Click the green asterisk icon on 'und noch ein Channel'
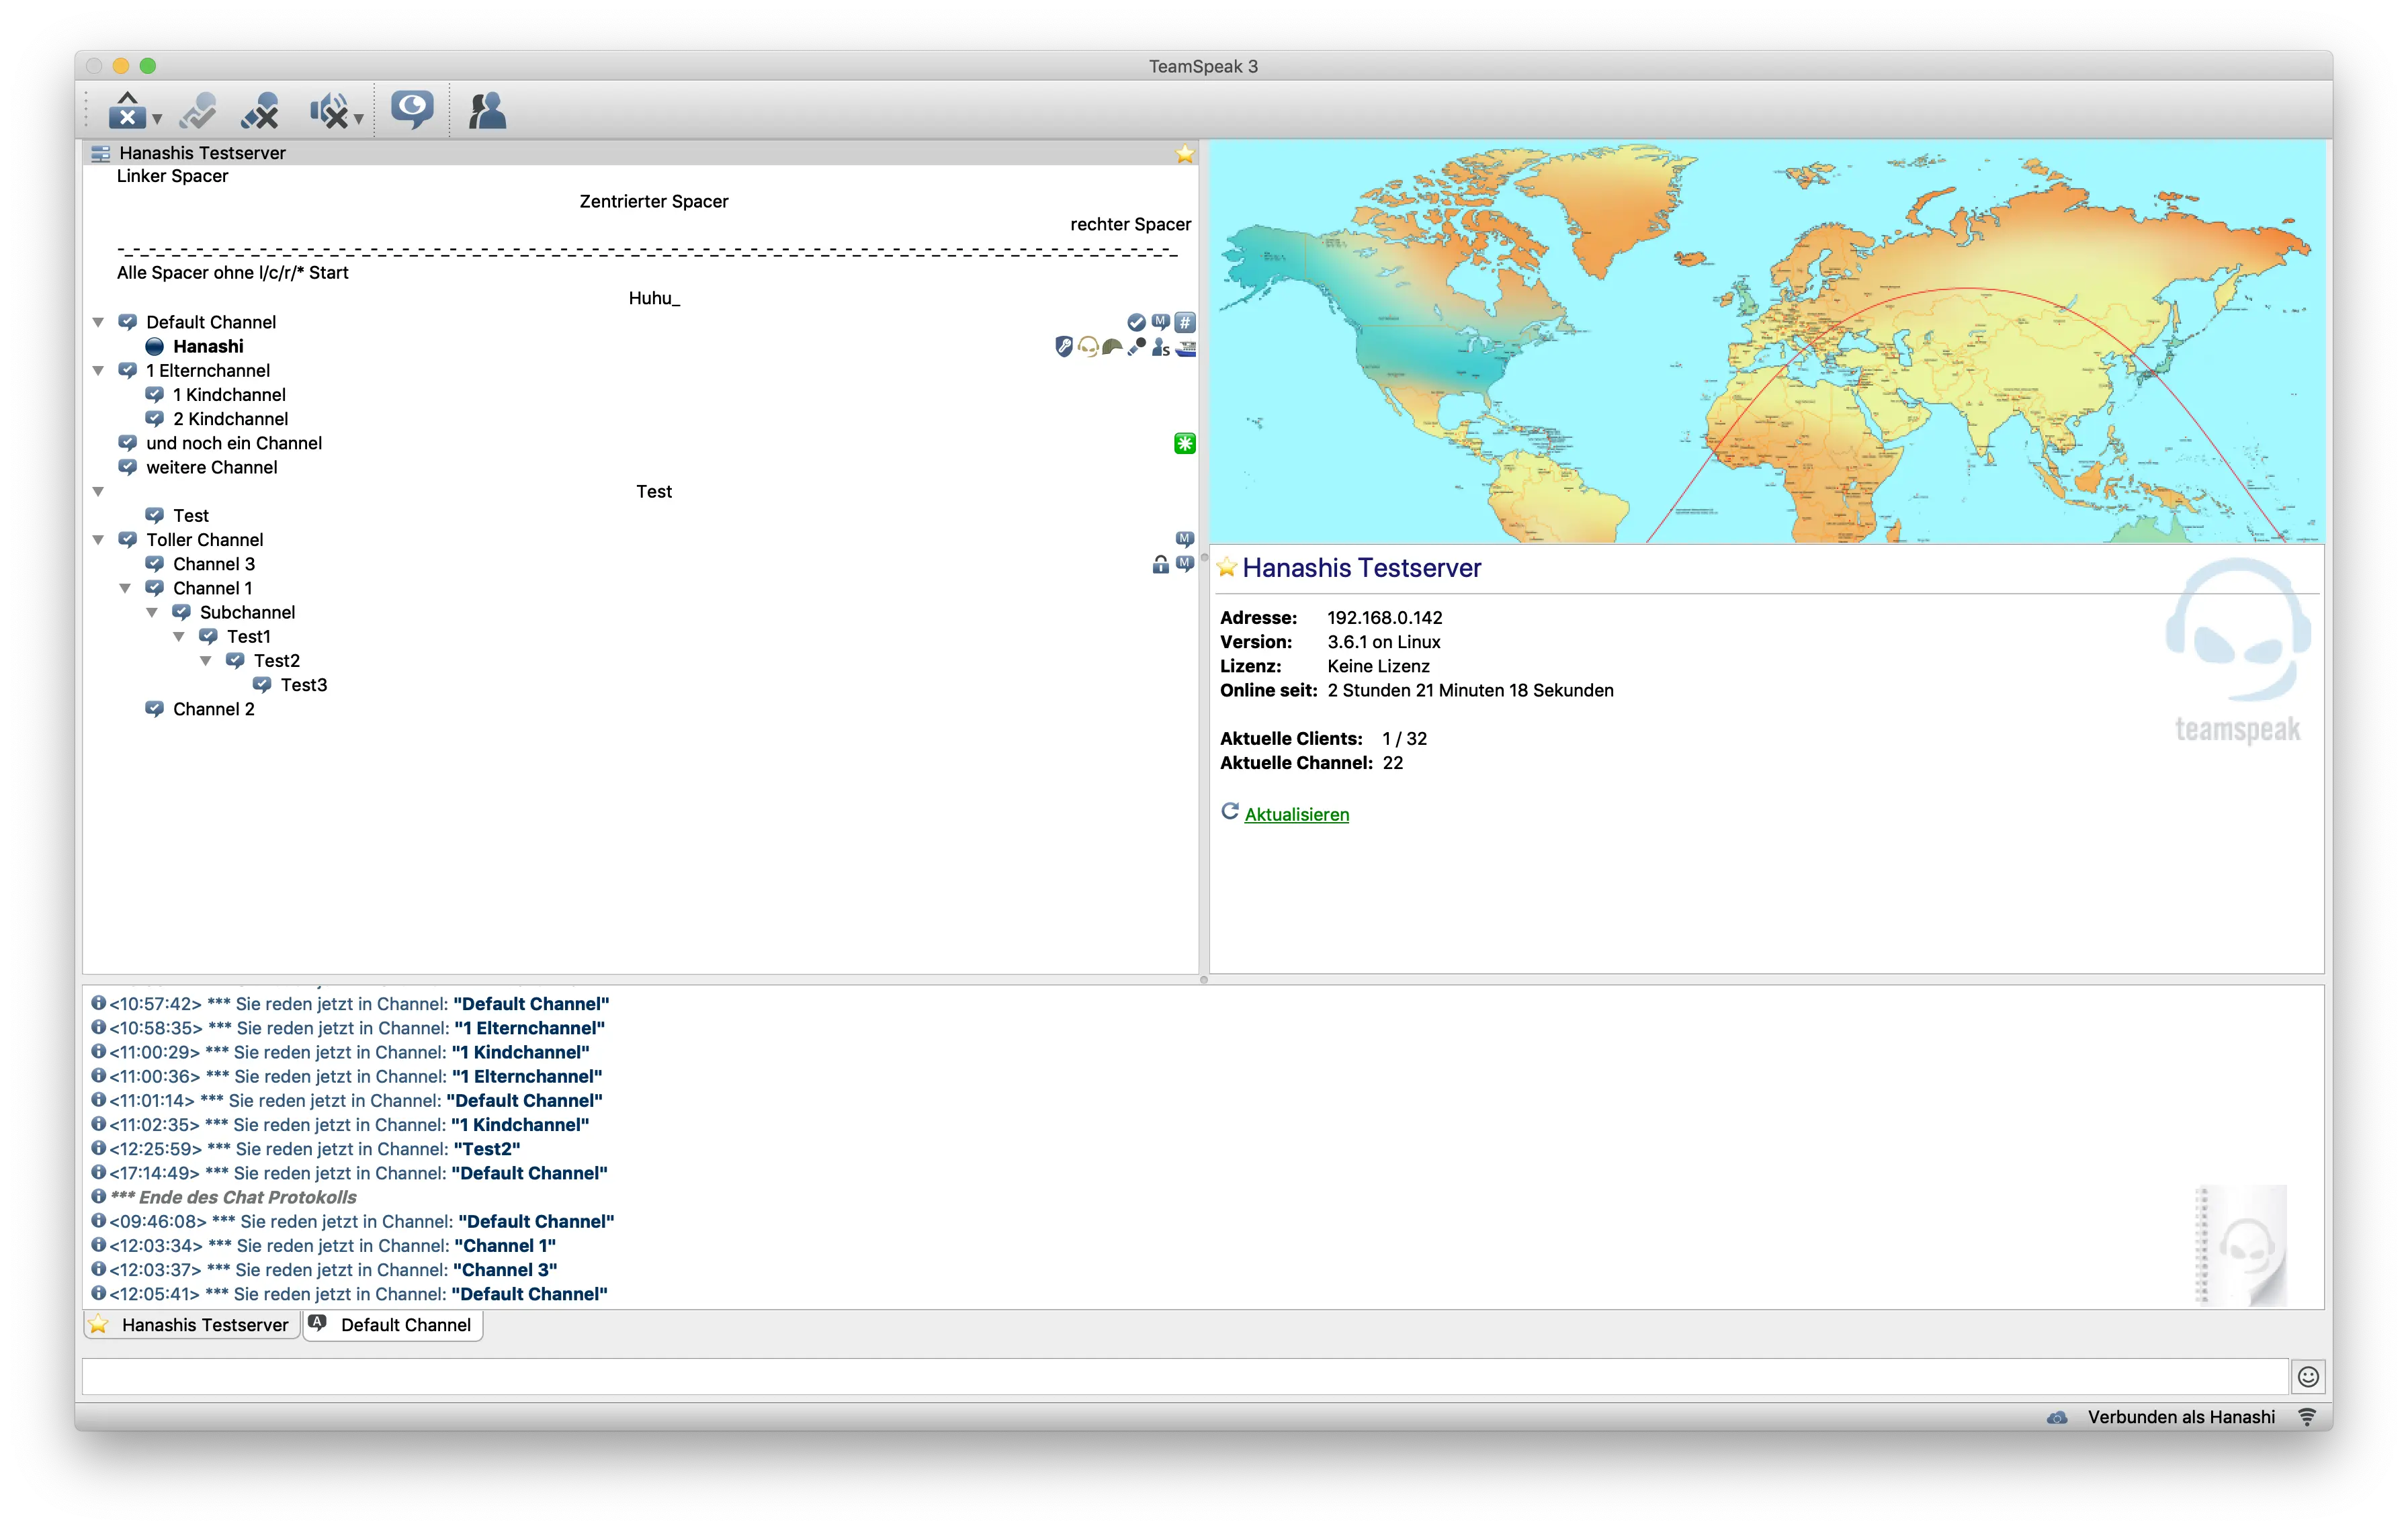 pyautogui.click(x=1184, y=443)
